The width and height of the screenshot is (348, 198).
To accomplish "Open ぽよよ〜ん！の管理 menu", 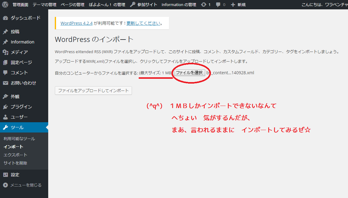I will point(107,5).
